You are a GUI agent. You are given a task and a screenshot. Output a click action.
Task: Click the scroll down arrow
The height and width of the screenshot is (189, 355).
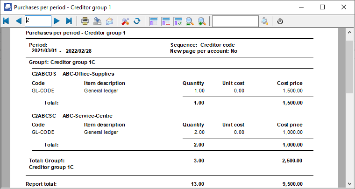point(349,183)
